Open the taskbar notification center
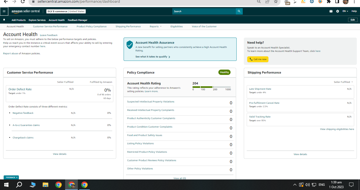360x190 pixels. pyautogui.click(x=351, y=185)
